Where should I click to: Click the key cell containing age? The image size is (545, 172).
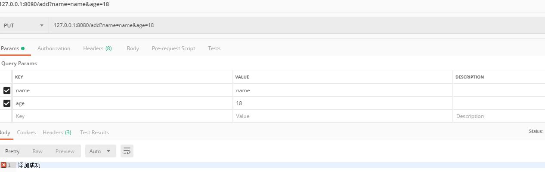coord(123,103)
